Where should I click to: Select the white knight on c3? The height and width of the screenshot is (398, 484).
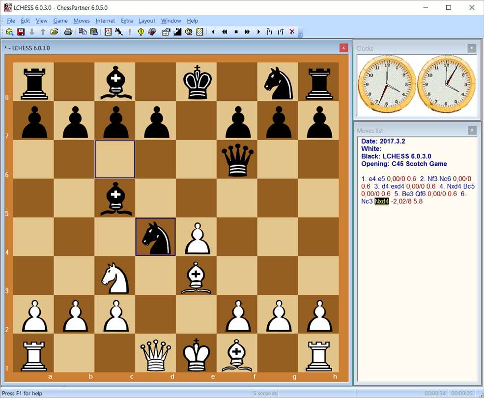(115, 276)
